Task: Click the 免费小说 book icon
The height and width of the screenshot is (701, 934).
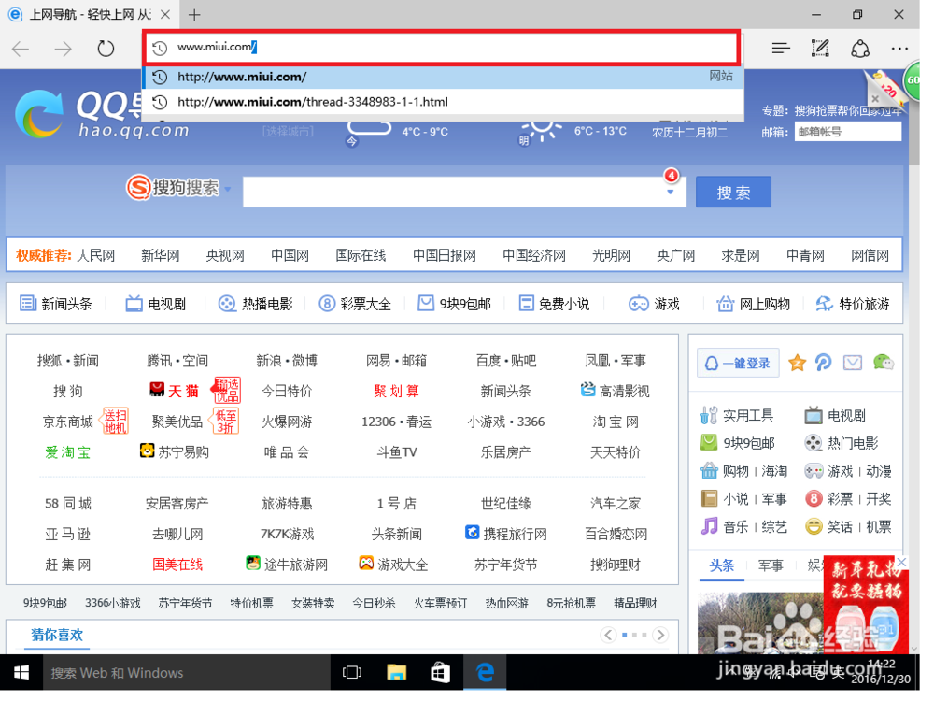Action: (x=526, y=304)
